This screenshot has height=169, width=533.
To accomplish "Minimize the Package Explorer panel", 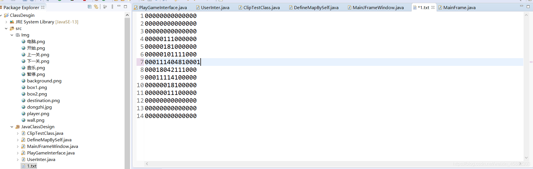I will pos(119,6).
